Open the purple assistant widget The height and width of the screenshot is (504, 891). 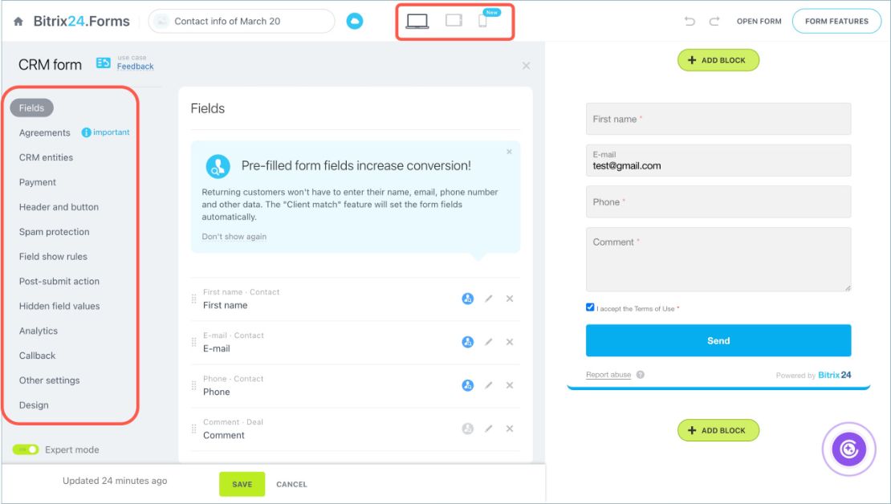tap(849, 449)
